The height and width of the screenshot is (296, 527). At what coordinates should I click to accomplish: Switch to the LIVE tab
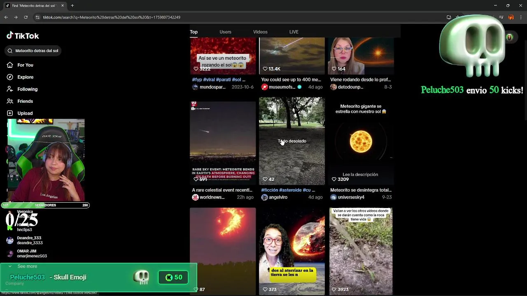(294, 32)
